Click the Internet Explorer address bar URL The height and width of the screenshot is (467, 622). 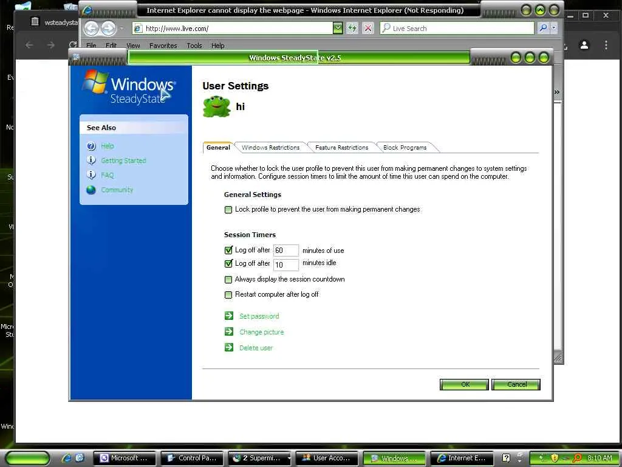[177, 29]
